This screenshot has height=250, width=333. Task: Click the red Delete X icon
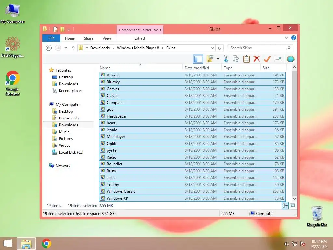tap(257, 59)
